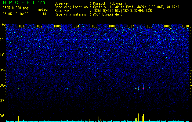Select the filename 0505181600.png
This screenshot has width=192, height=122.
tap(16, 8)
